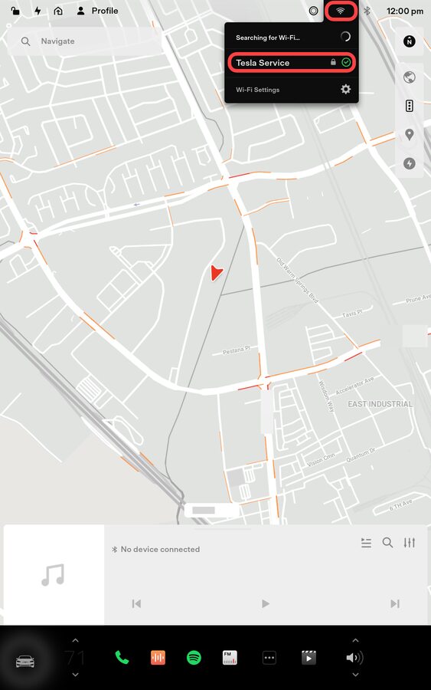Screen dimensions: 431x690
Task: Tap the Bluetooth icon in status bar
Action: click(367, 11)
